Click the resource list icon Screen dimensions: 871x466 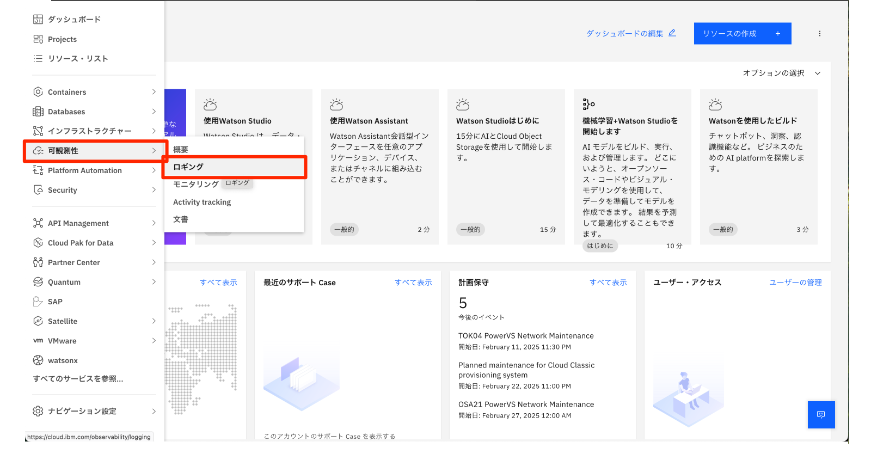tap(38, 58)
